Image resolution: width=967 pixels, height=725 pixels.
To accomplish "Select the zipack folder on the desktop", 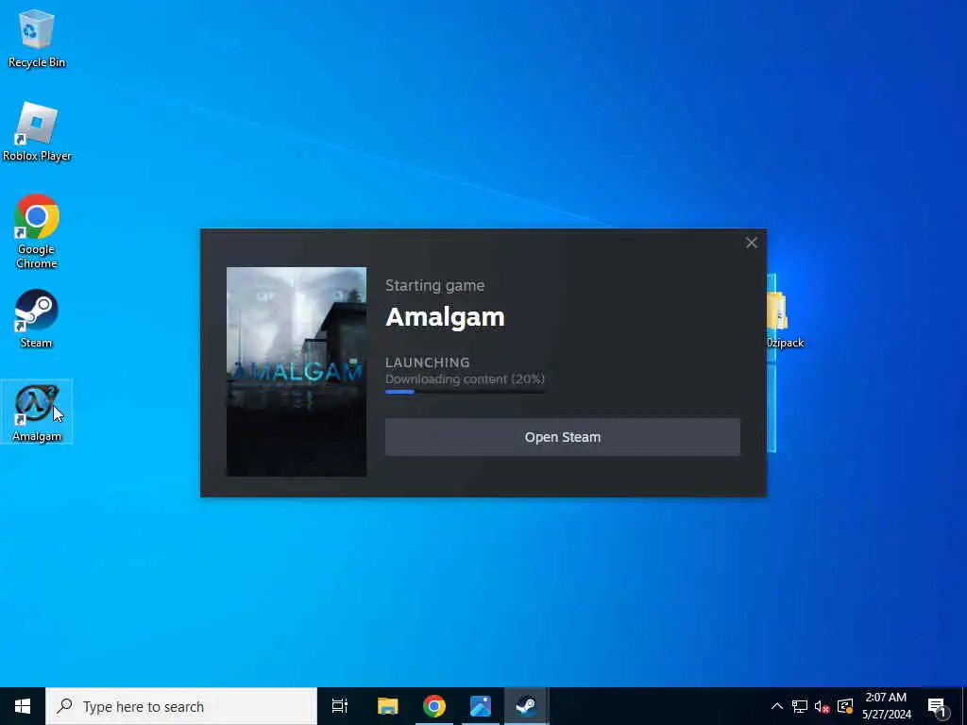I will pyautogui.click(x=785, y=321).
